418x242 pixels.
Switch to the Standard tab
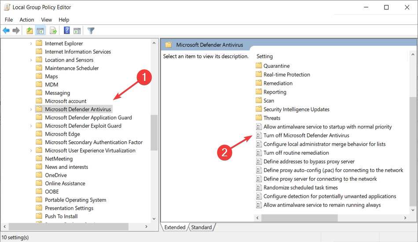tap(202, 227)
